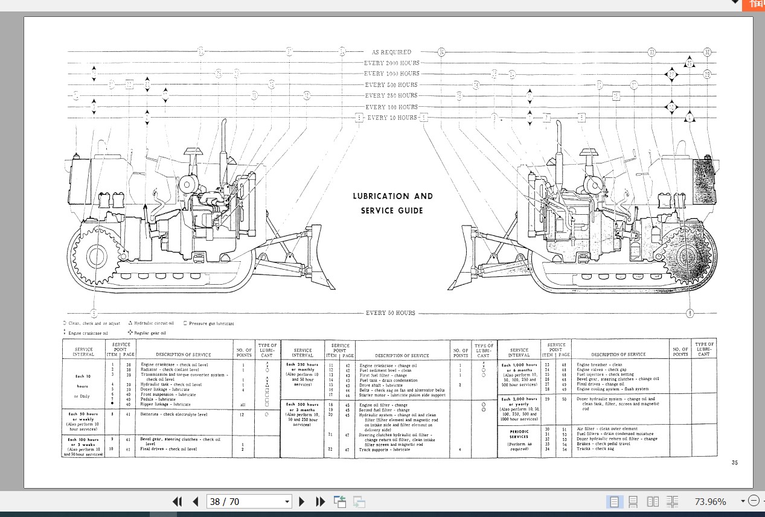Switch to the highlighted taskbar application
765x517 pixels.
pyautogui.click(x=163, y=515)
